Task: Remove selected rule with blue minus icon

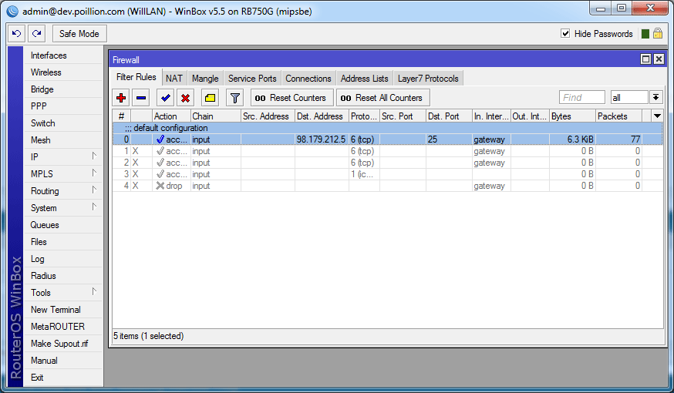Action: (x=141, y=98)
